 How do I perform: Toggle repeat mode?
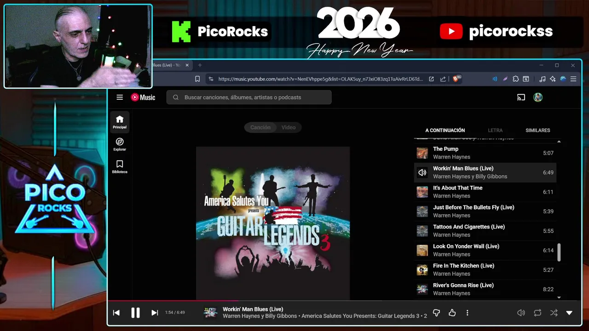point(537,313)
